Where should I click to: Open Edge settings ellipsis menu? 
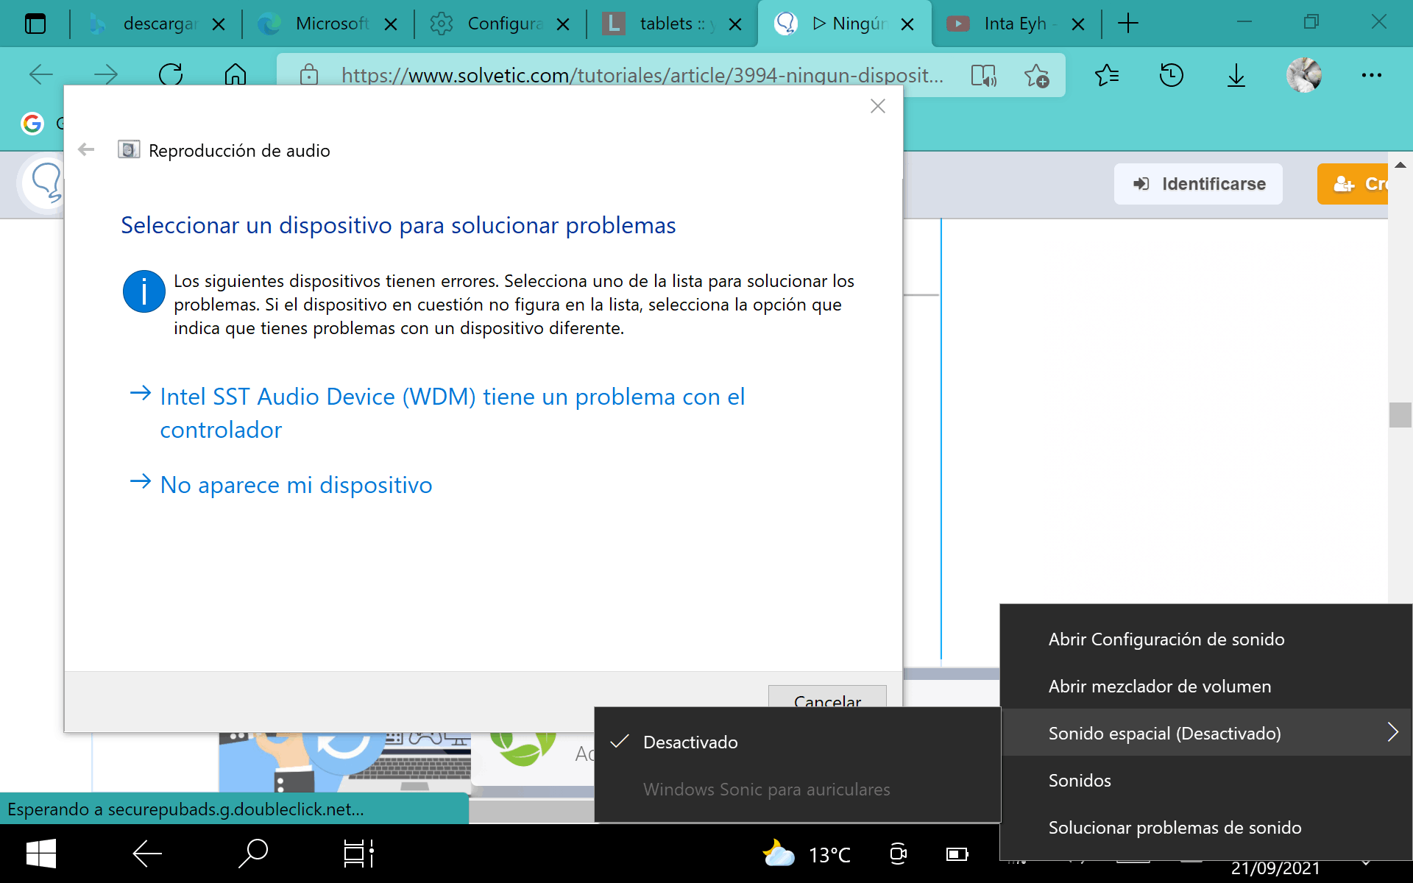1371,75
